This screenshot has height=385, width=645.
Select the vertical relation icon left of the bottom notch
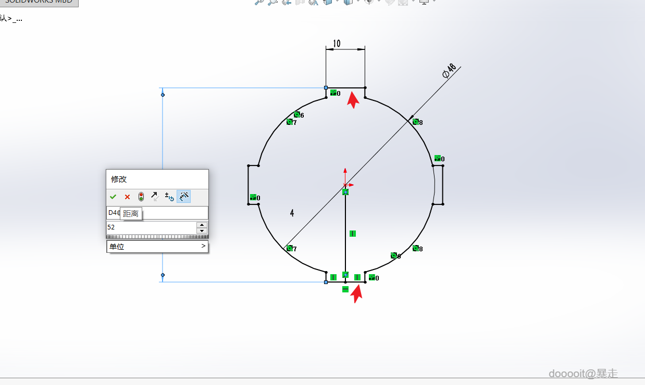click(333, 277)
